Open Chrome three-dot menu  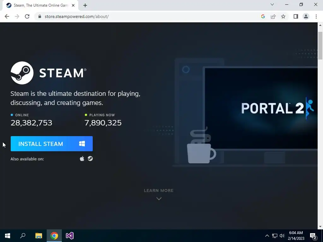click(x=316, y=16)
